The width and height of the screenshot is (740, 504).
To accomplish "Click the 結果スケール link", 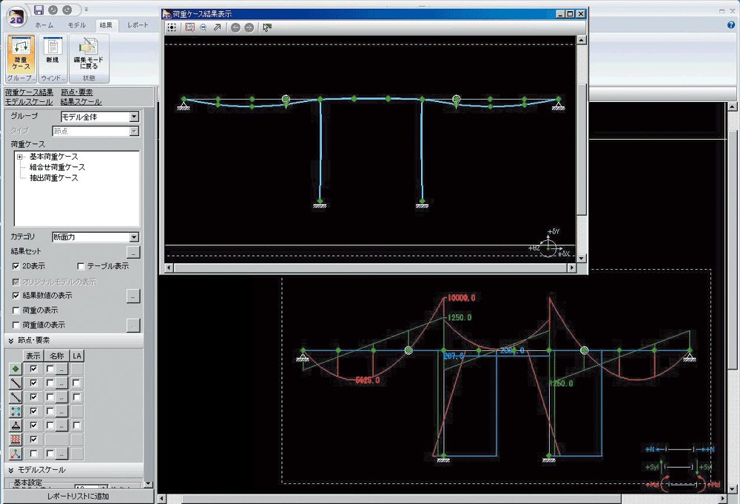I will coord(81,102).
